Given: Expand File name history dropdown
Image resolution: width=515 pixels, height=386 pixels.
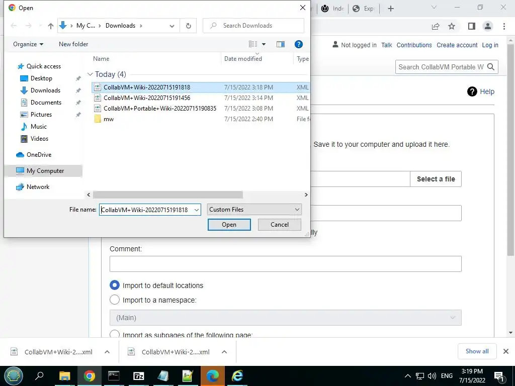Looking at the screenshot, I should point(197,210).
